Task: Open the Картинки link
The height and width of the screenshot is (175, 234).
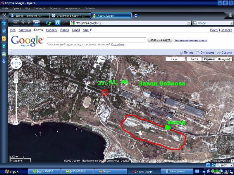Action: point(25,30)
